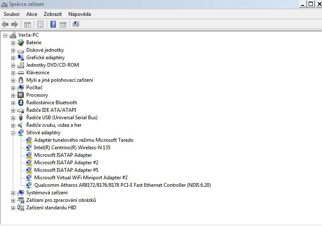The width and height of the screenshot is (322, 226).
Task: Open the Soubor menu
Action: coord(12,14)
